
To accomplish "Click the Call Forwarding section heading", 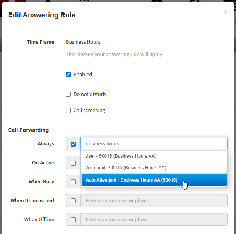I will (x=28, y=130).
